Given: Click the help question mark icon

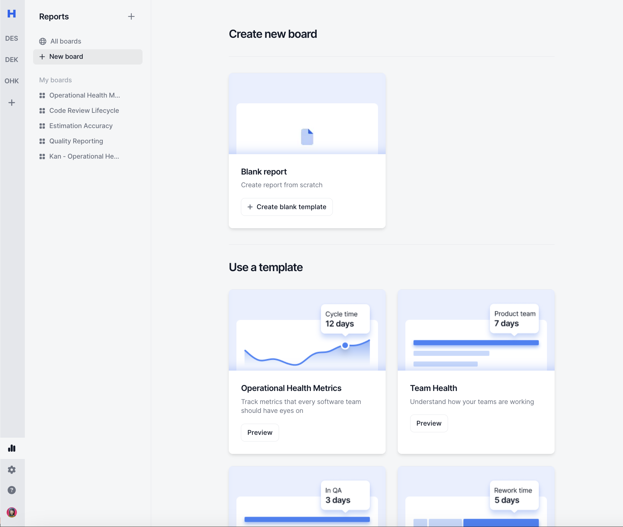Looking at the screenshot, I should [x=12, y=490].
